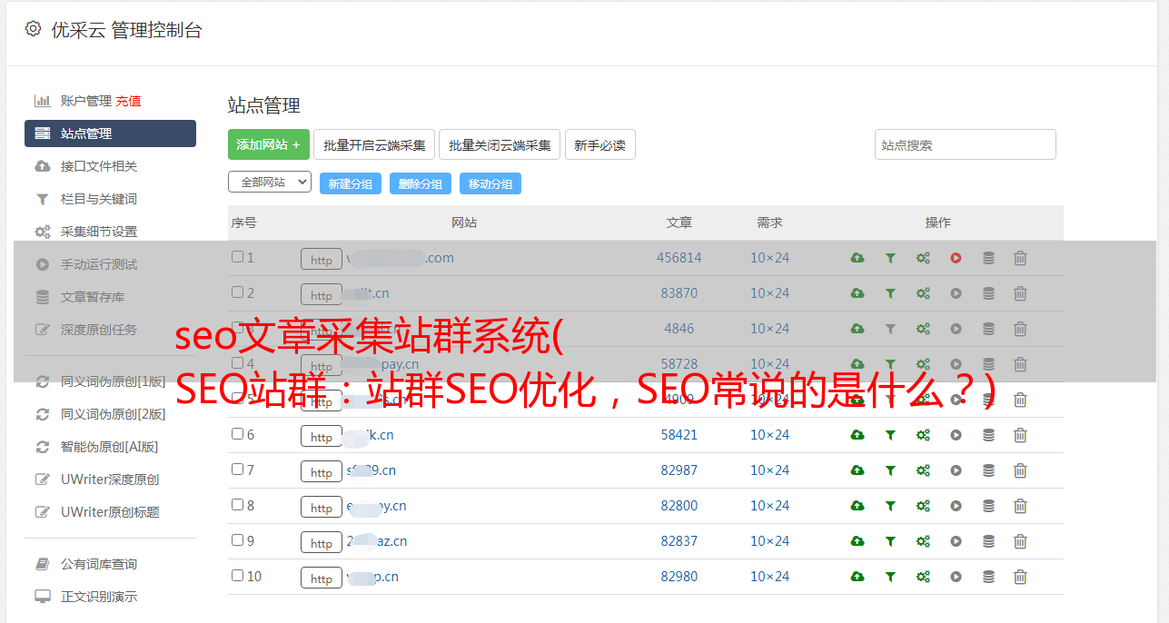Open gears settings icon in row 8
This screenshot has width=1169, height=623.
pyautogui.click(x=923, y=506)
